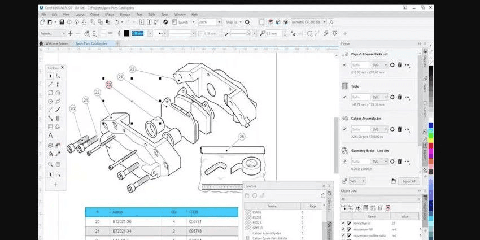Pick the green swatch in the color palette

431,136
